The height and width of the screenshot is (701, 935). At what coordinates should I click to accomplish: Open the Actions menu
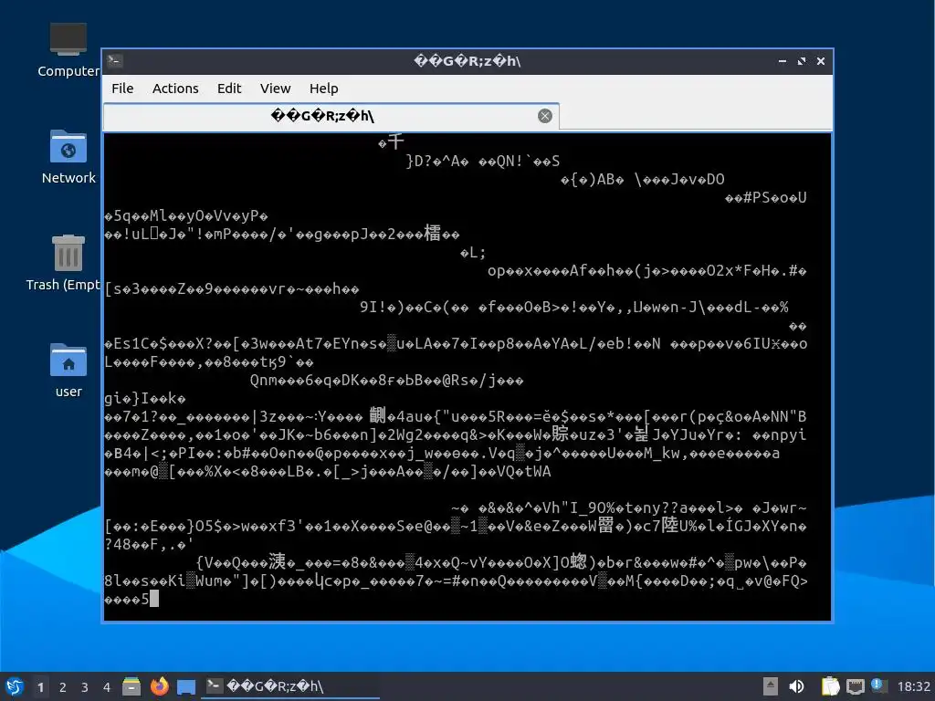tap(175, 89)
